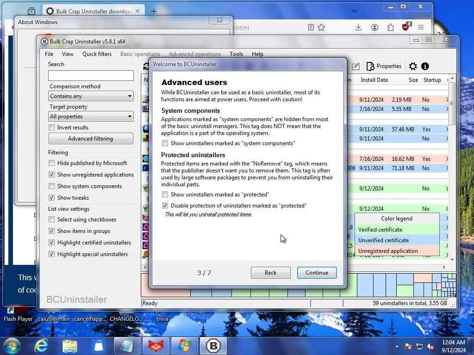Open shopping bag store taskbar icon

(x=99, y=346)
